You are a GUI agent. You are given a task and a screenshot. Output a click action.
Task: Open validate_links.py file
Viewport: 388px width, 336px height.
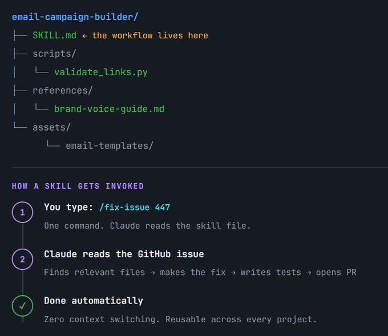(x=101, y=72)
